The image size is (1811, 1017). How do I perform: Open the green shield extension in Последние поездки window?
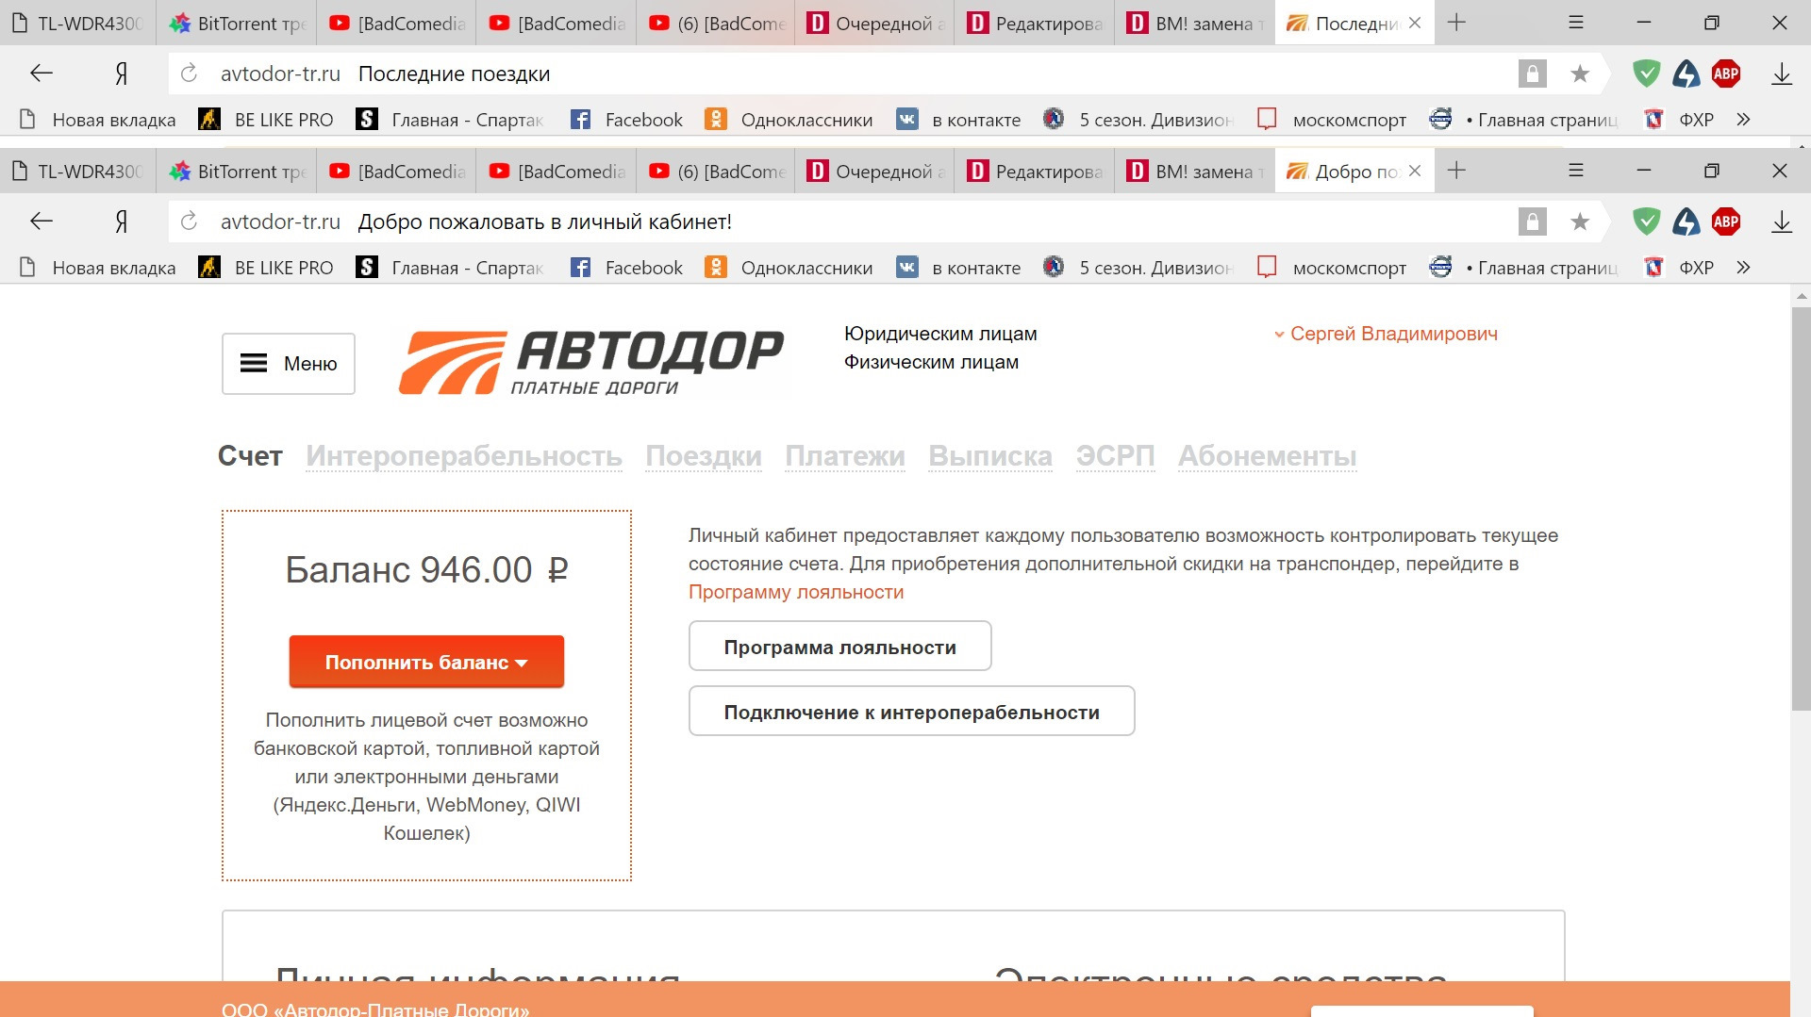1646,74
